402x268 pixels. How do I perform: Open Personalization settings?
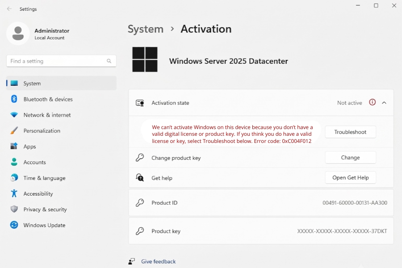click(x=61, y=130)
